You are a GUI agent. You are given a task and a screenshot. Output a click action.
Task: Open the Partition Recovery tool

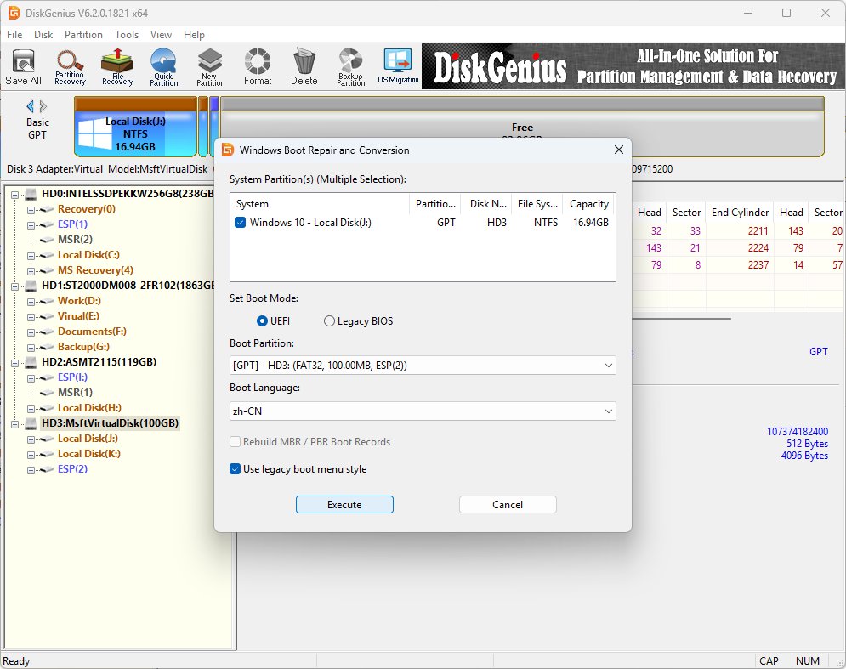pos(70,67)
